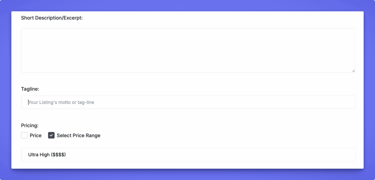This screenshot has width=375, height=180.
Task: Click the blinking text cursor in Tagline
Action: coord(28,102)
